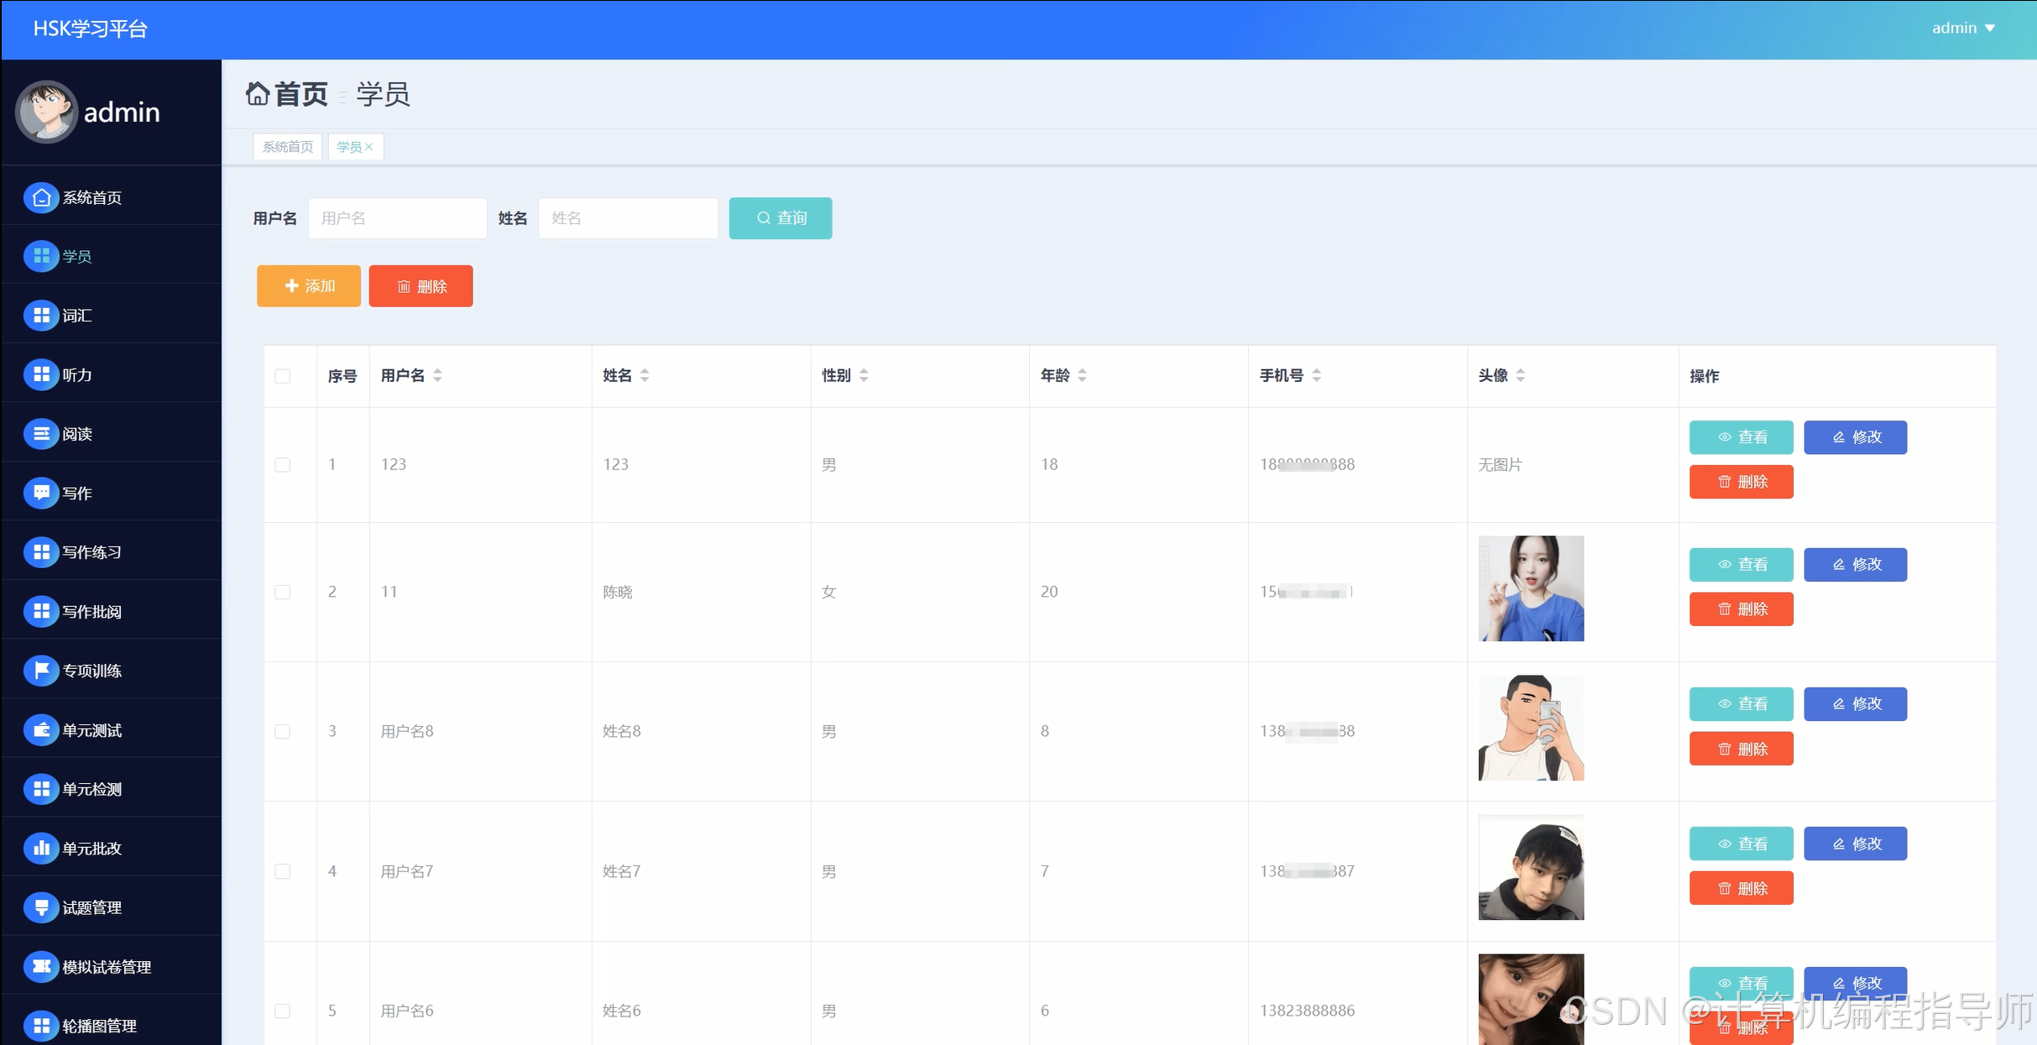This screenshot has width=2037, height=1045.
Task: Click the 阅读 list icon in sidebar
Action: (x=40, y=434)
